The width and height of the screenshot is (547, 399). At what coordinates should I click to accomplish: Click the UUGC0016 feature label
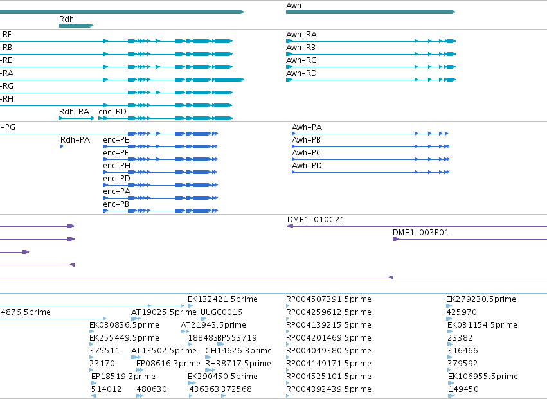tap(221, 312)
